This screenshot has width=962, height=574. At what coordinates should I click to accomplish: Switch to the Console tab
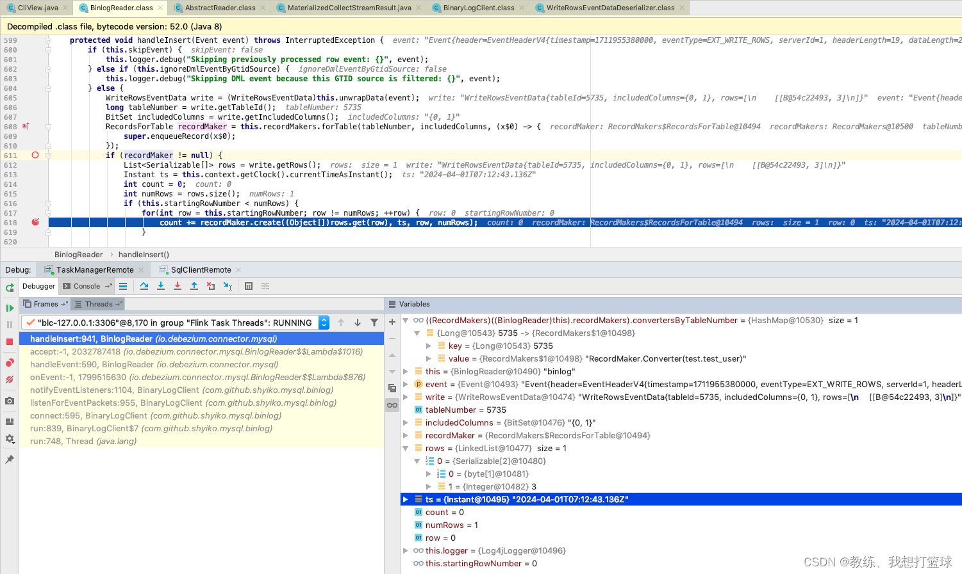(x=87, y=286)
